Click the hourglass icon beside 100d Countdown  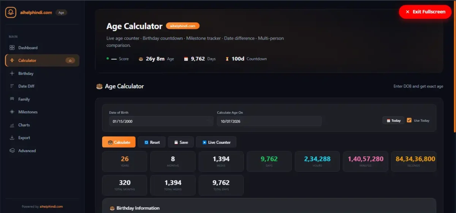click(x=227, y=59)
